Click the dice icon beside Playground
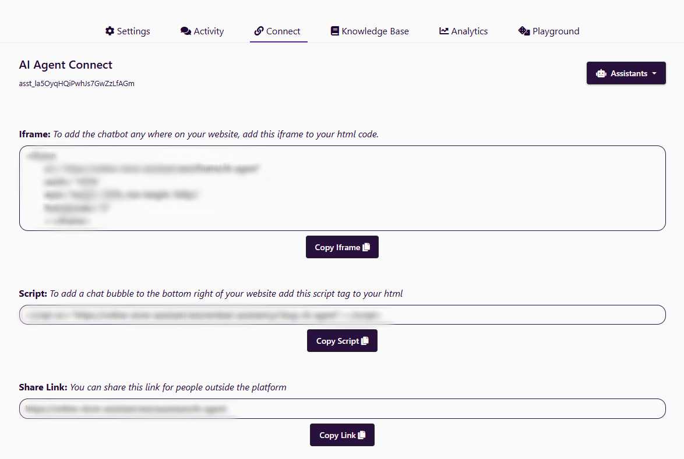Screen dimensions: 684x459 [524, 31]
